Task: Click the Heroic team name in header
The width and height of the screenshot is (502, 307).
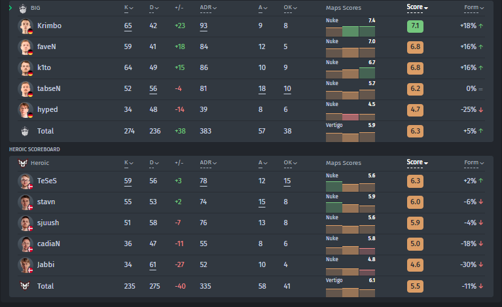Action: pos(40,162)
